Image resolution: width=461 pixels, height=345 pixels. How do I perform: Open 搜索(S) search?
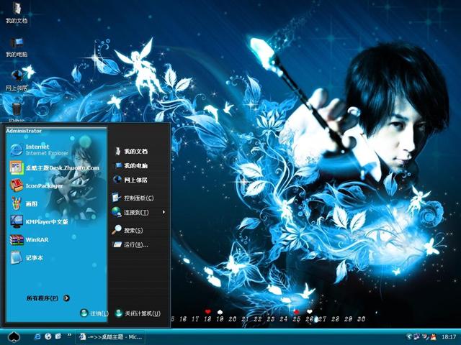(x=127, y=230)
